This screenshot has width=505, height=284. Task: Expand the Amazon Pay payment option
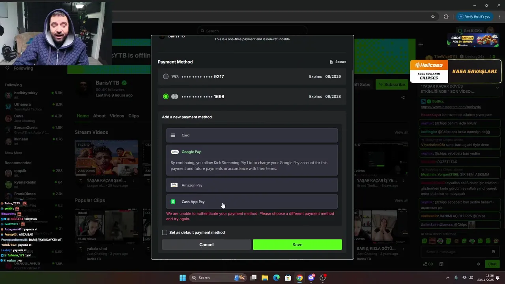tap(252, 185)
